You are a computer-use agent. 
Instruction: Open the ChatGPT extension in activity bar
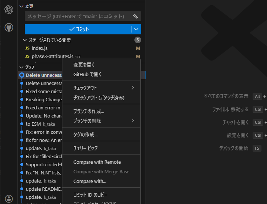click(x=9, y=10)
